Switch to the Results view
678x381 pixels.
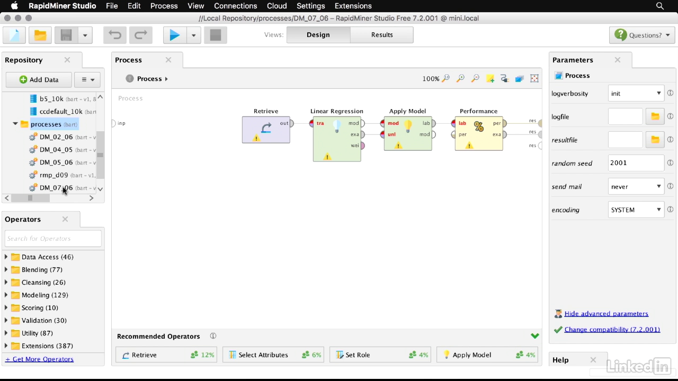click(382, 35)
